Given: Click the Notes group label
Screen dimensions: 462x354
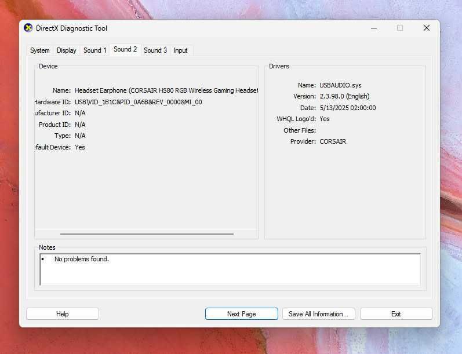Looking at the screenshot, I should pyautogui.click(x=47, y=247).
